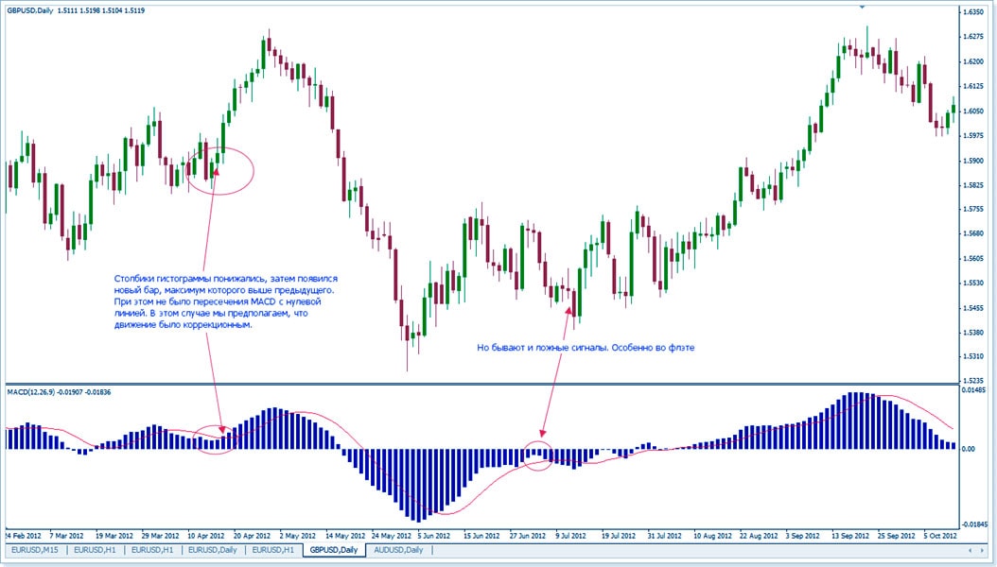Select the small red circle on MACD near July
Screen dimensions: 997x567
pyautogui.click(x=540, y=455)
